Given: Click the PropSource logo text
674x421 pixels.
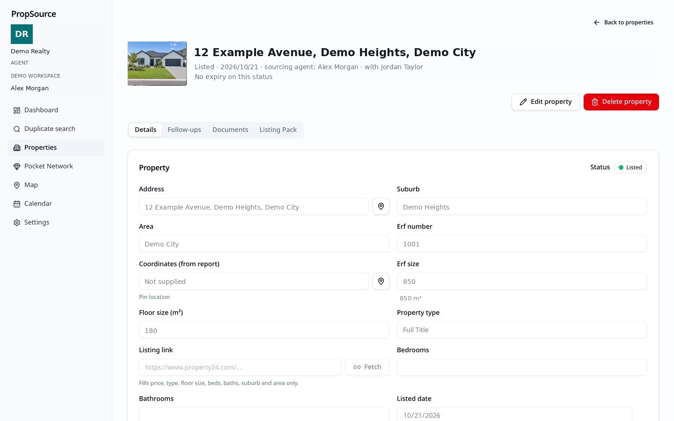Looking at the screenshot, I should tap(34, 14).
